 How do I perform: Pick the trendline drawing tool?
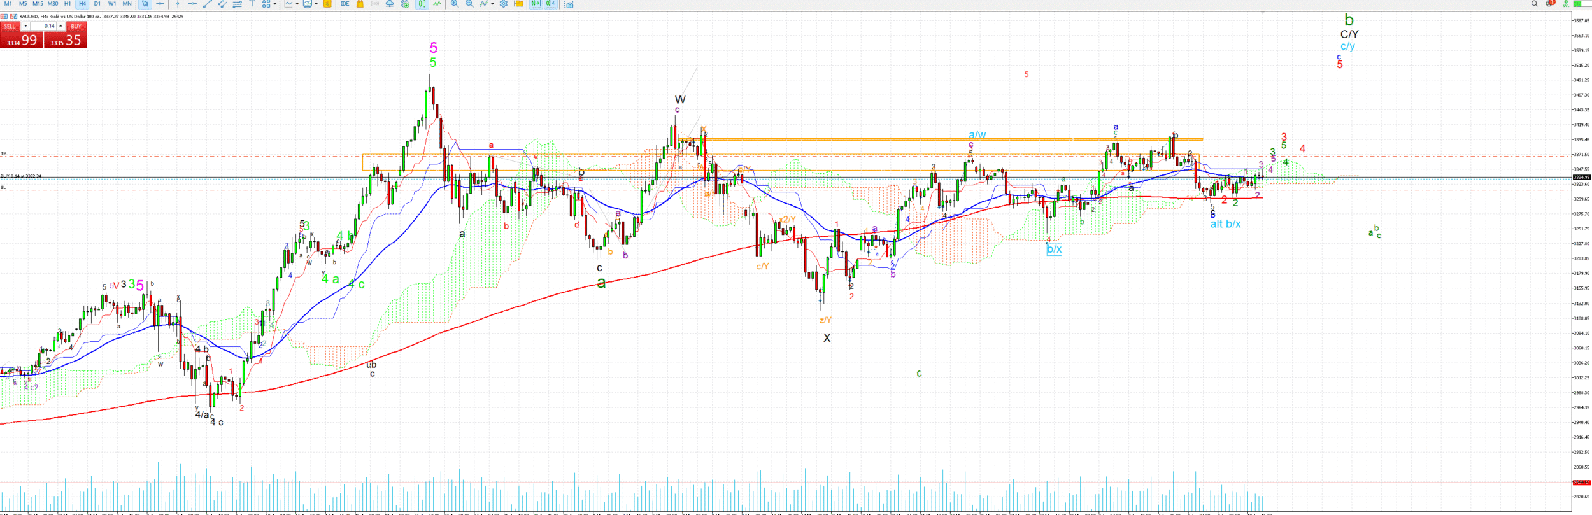[x=208, y=4]
